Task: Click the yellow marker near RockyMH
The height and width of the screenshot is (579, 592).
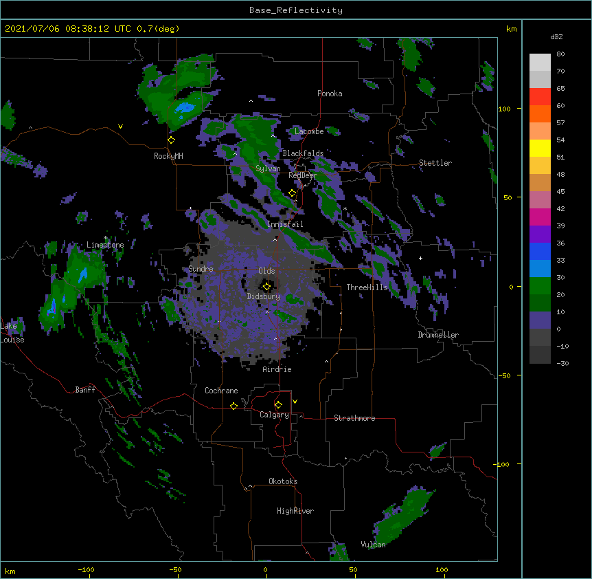Action: [172, 140]
